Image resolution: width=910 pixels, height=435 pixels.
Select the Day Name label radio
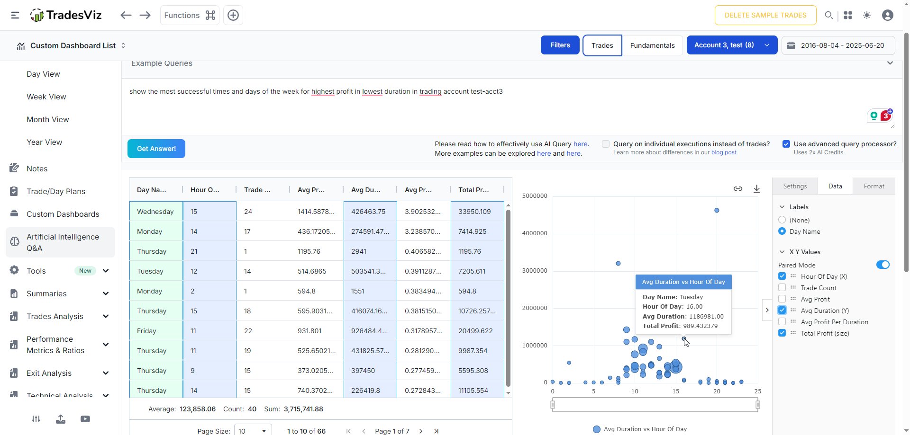pyautogui.click(x=782, y=231)
